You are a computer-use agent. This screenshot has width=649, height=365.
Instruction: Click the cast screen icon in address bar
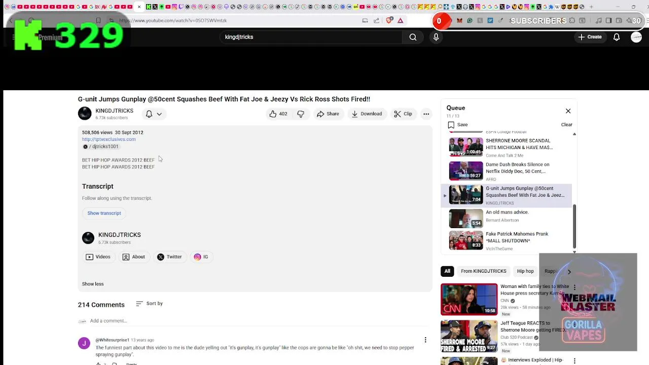365,21
